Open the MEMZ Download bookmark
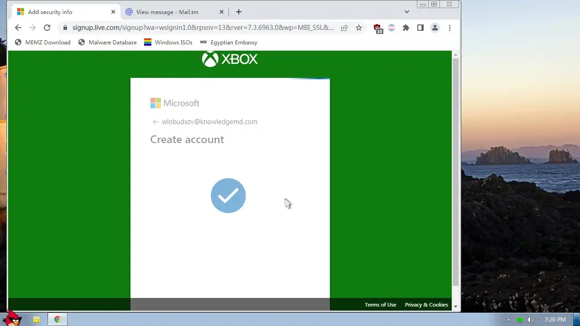This screenshot has height=326, width=580. 43,42
